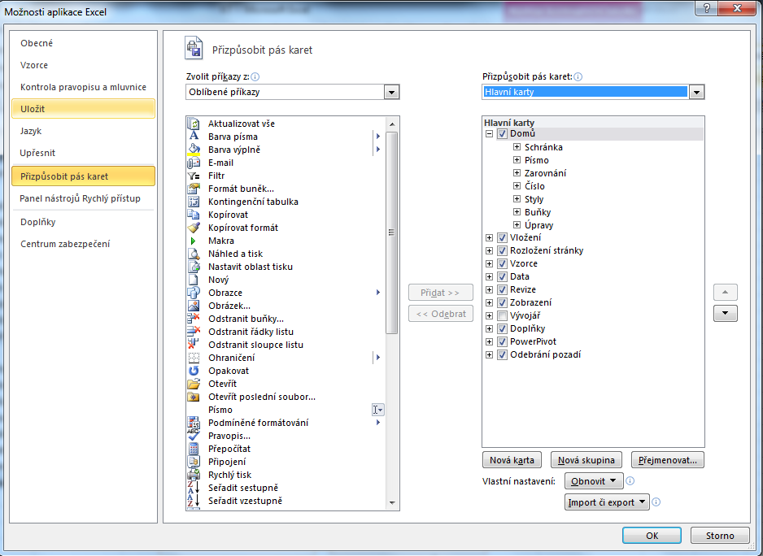763x556 pixels.
Task: Click the Obrazce shapes icon
Action: point(194,293)
